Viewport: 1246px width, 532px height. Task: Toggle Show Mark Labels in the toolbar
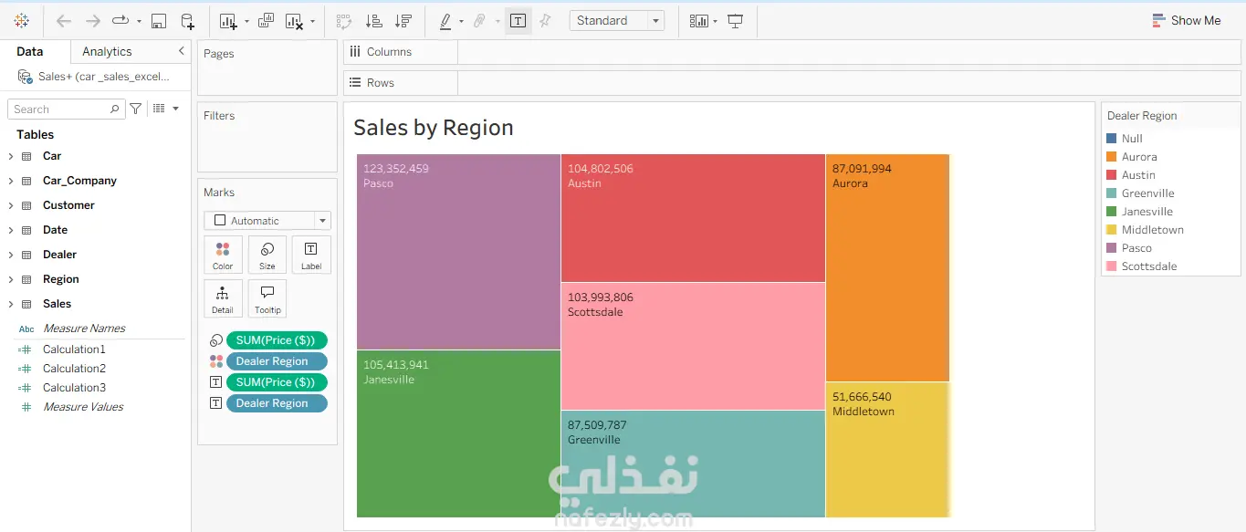(518, 21)
